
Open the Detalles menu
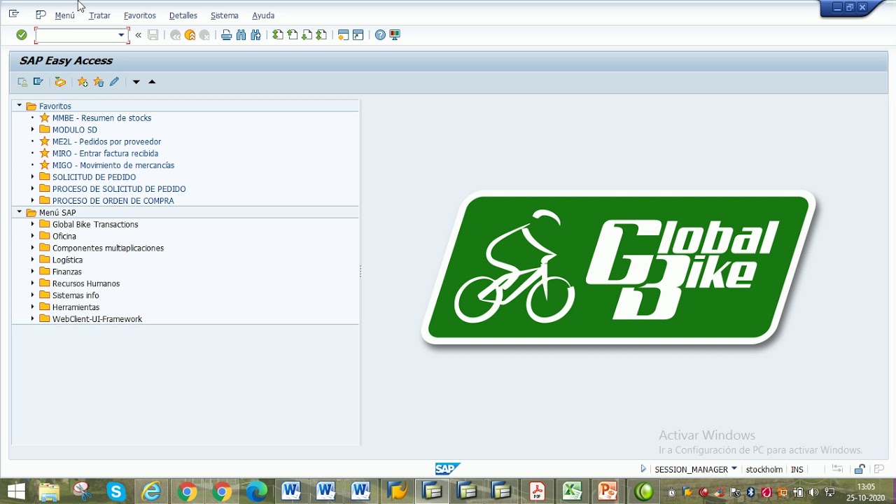coord(183,15)
